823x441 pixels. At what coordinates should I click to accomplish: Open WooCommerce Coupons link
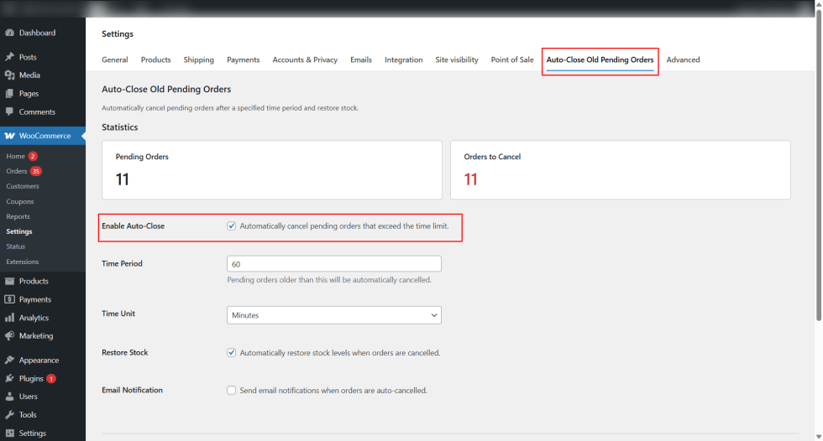pos(19,201)
